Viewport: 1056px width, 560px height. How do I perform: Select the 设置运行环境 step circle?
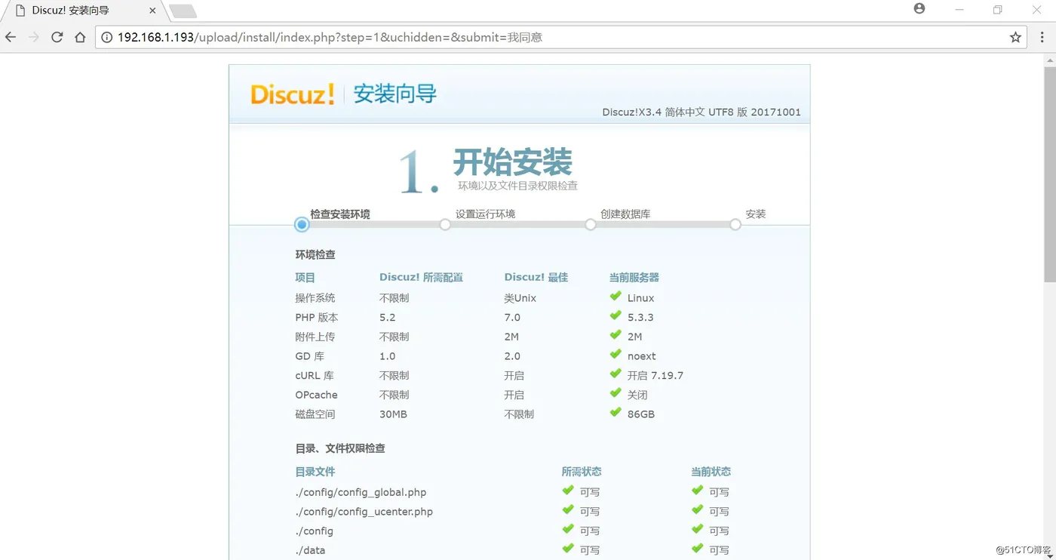[x=445, y=224]
